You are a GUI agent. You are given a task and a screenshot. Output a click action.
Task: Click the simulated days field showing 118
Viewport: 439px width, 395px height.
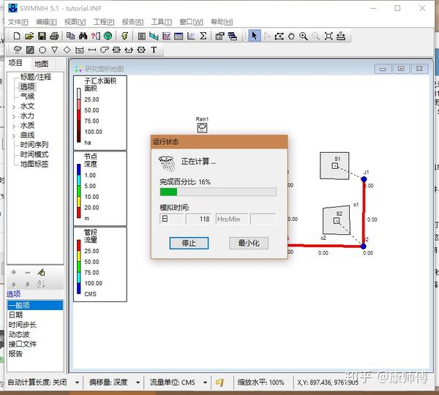198,219
